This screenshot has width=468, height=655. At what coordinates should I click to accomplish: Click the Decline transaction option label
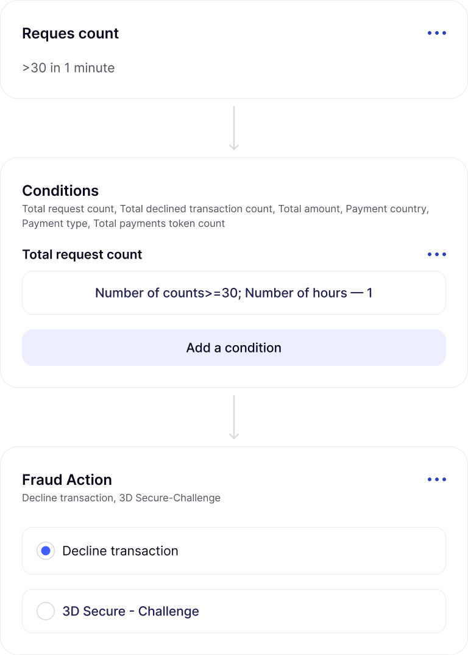coord(121,551)
